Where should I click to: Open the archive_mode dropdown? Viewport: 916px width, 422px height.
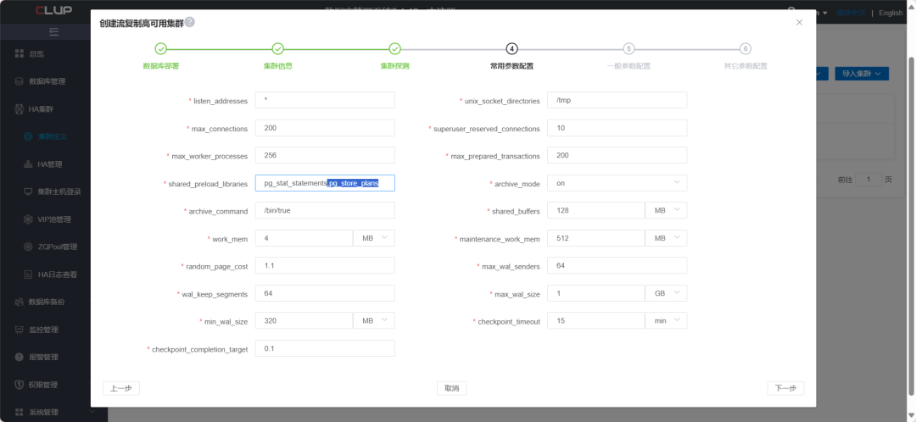click(x=617, y=183)
